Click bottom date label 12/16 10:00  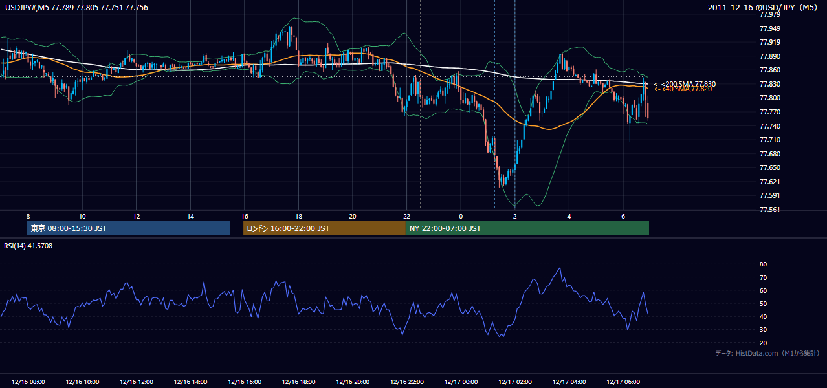click(x=83, y=382)
